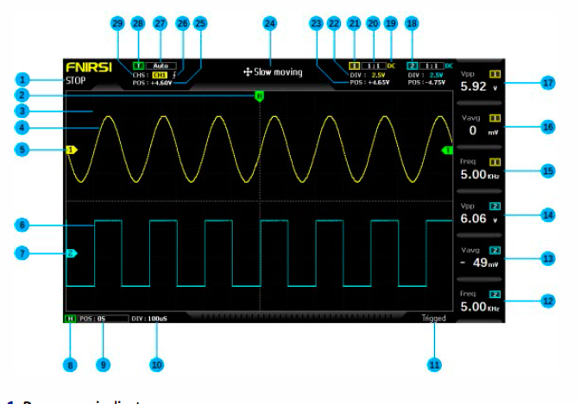This screenshot has width=580, height=404.
Task: Click the green trigger position marker
Action: tap(258, 96)
